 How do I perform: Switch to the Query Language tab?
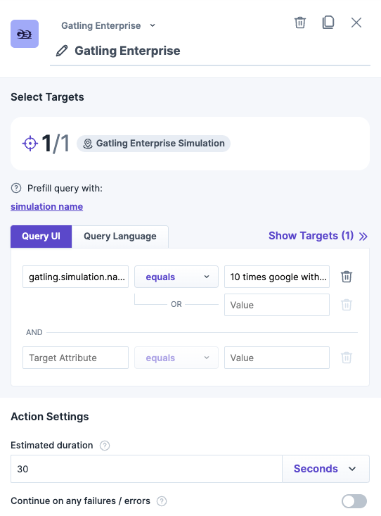pos(120,237)
